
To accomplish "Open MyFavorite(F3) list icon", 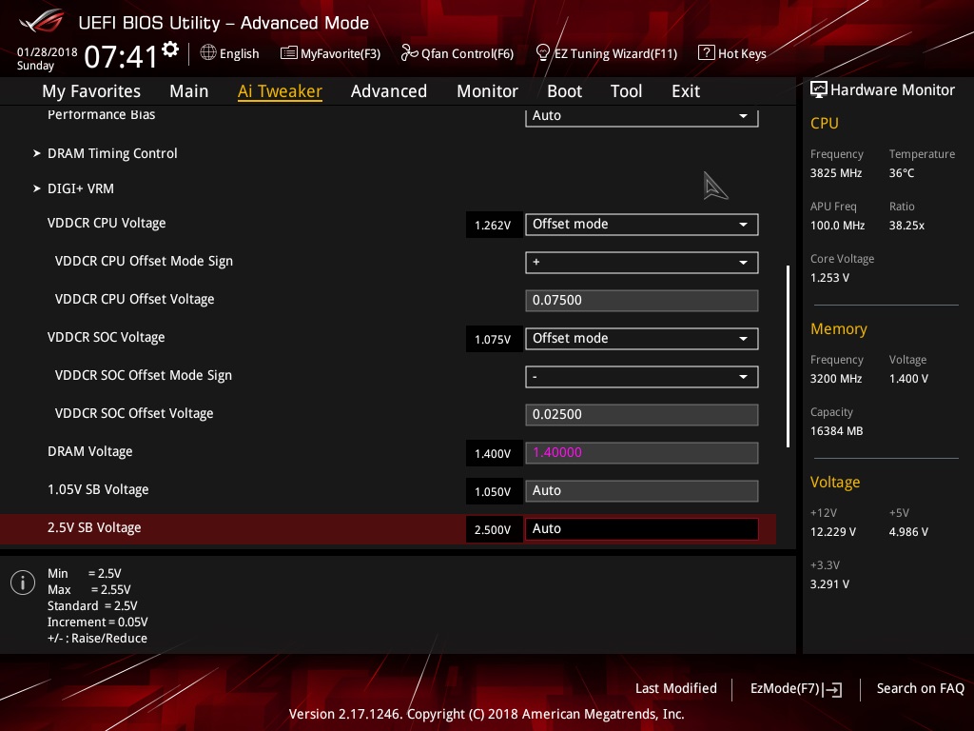I will point(288,53).
